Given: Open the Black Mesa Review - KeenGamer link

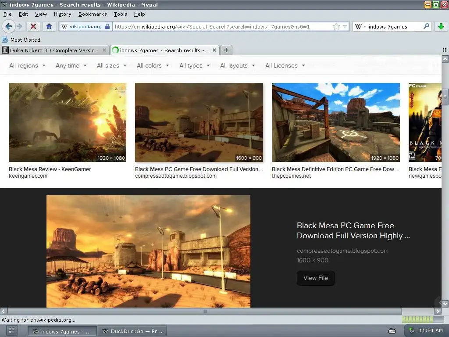Looking at the screenshot, I should (50, 169).
